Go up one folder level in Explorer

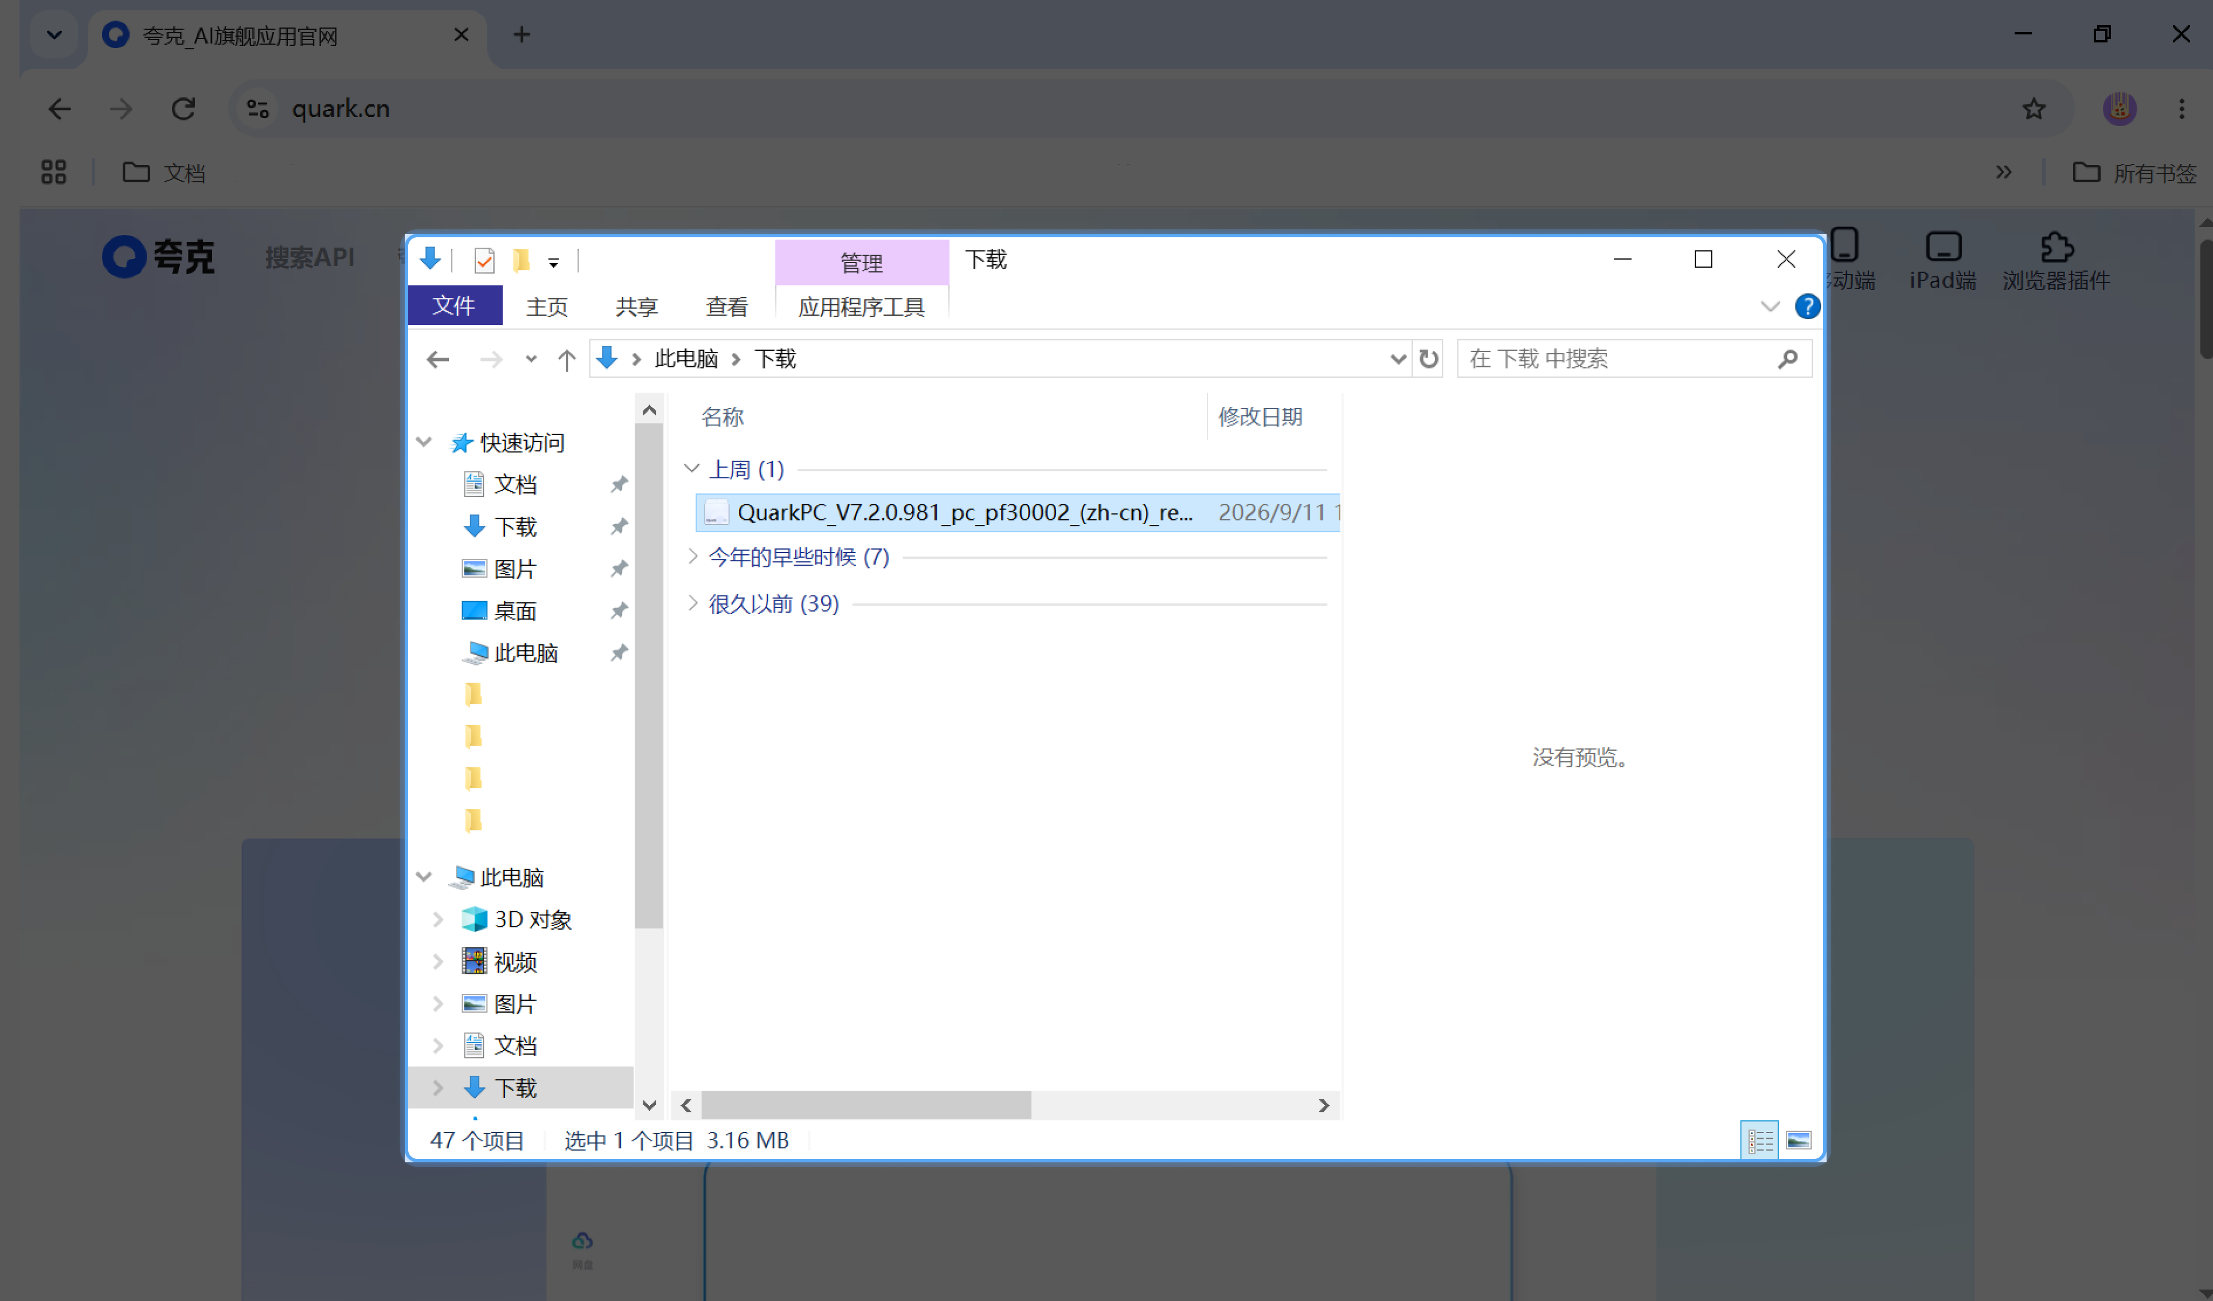566,359
